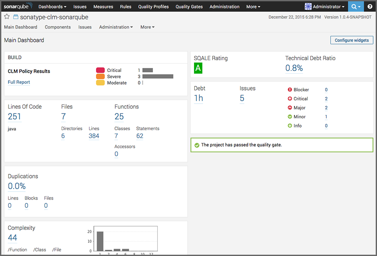Select the Components project tab

coord(58,27)
